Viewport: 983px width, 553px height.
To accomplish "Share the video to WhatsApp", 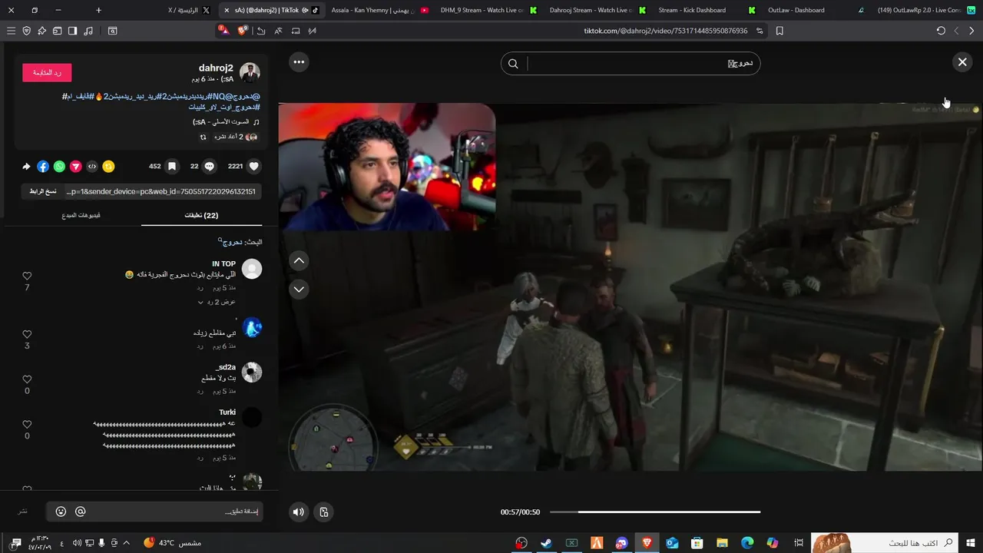I will [59, 166].
